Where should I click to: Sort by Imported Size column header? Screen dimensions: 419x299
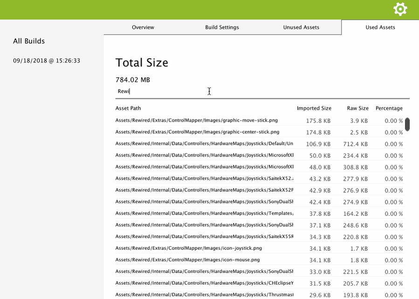(314, 108)
